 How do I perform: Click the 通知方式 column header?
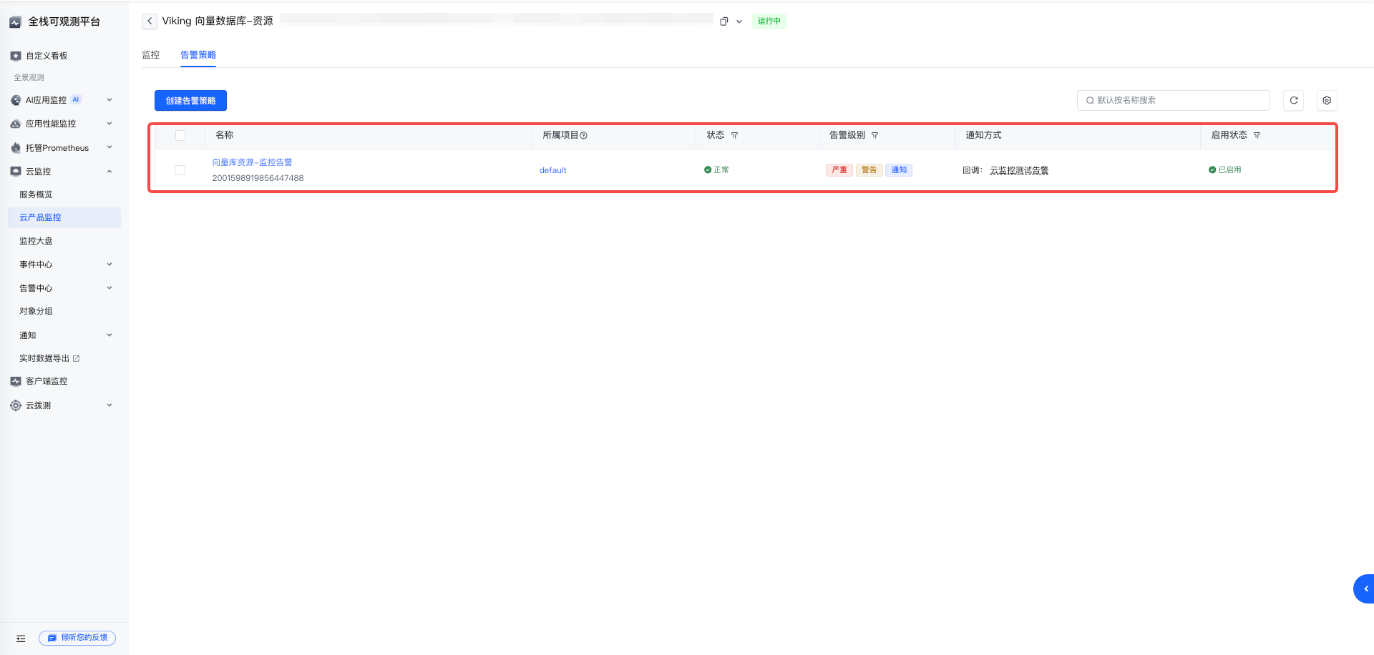click(x=984, y=135)
